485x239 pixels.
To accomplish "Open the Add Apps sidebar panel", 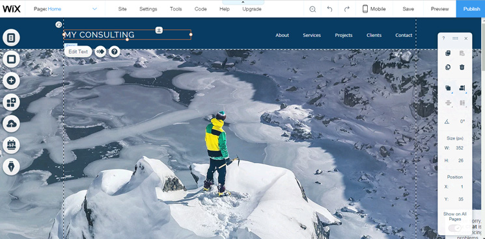I will (x=11, y=103).
